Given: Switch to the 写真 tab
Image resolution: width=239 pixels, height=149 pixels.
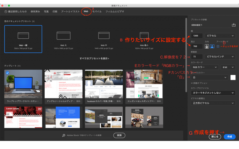Looking at the screenshot, I should (46, 11).
